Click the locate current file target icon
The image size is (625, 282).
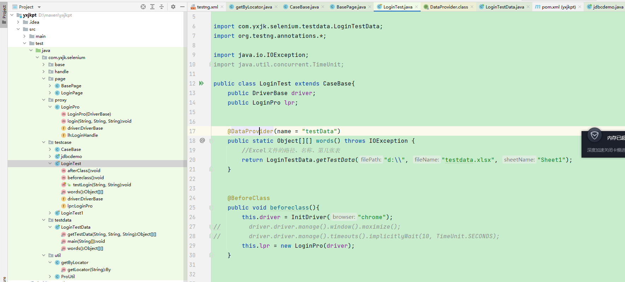coord(143,7)
